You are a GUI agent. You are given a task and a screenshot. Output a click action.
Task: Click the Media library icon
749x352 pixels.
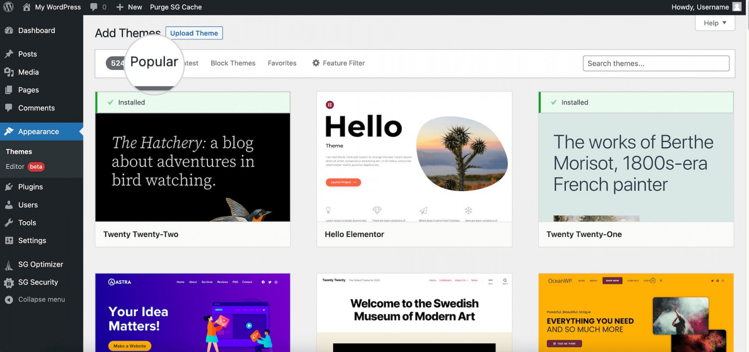coord(9,72)
